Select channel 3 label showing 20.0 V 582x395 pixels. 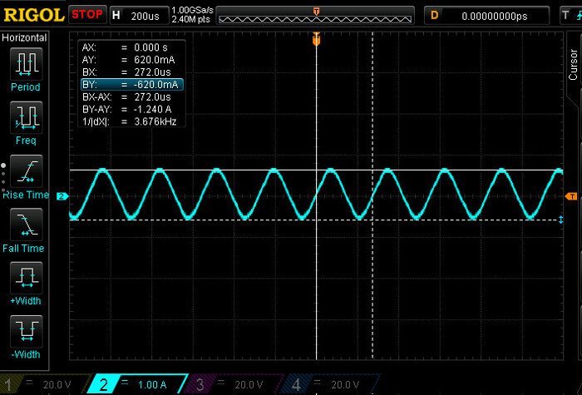[x=234, y=384]
